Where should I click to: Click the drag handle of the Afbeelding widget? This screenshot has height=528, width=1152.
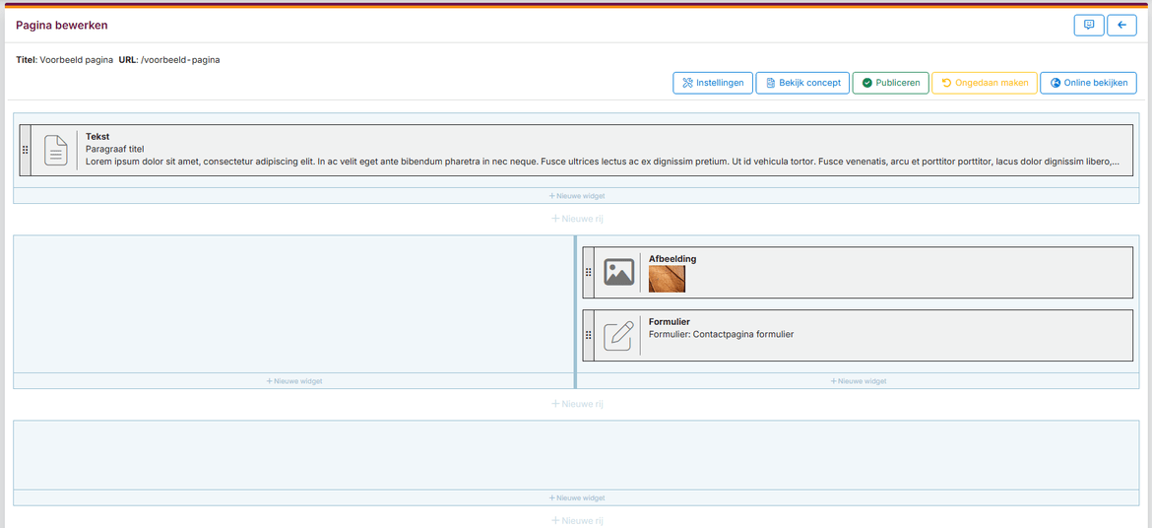pos(588,273)
